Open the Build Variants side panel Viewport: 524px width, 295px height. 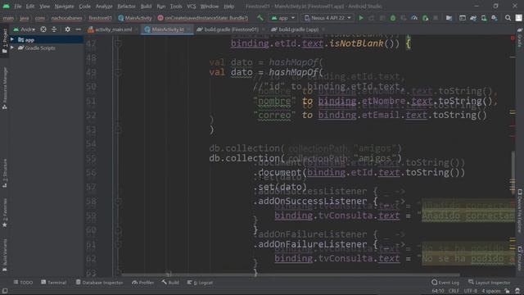pos(5,255)
